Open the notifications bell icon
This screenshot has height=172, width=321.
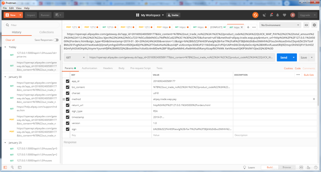278,15
